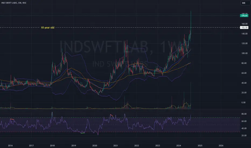Click the 140.00 price axis label

[x=245, y=34]
